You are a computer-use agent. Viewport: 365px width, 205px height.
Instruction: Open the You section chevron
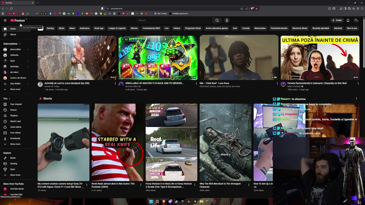9,99
